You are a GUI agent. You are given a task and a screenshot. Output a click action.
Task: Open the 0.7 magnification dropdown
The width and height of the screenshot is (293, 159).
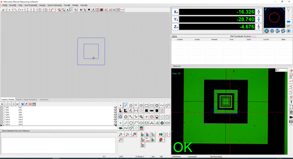286,70
